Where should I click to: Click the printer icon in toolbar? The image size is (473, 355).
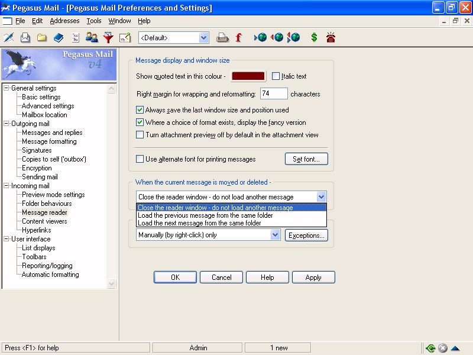pyautogui.click(x=222, y=38)
